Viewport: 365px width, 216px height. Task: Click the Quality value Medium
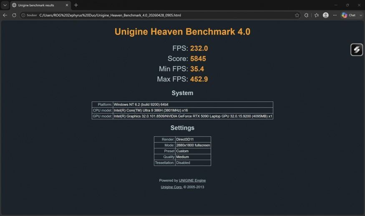click(x=193, y=157)
